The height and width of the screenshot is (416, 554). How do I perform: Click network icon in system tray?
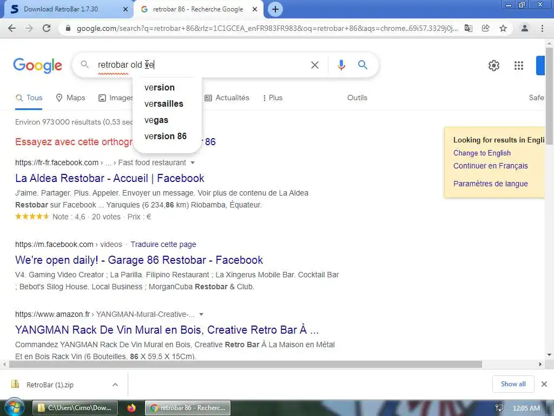tap(499, 408)
